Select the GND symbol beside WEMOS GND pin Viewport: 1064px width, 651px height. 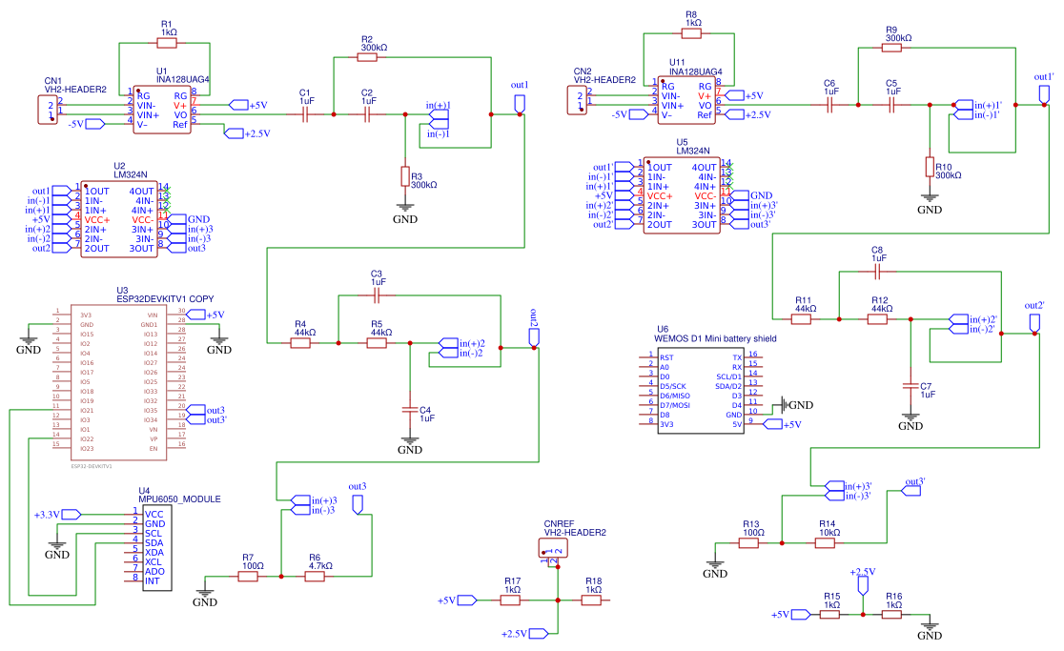click(x=784, y=405)
